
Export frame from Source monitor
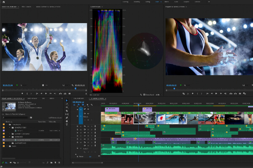coord(70,93)
